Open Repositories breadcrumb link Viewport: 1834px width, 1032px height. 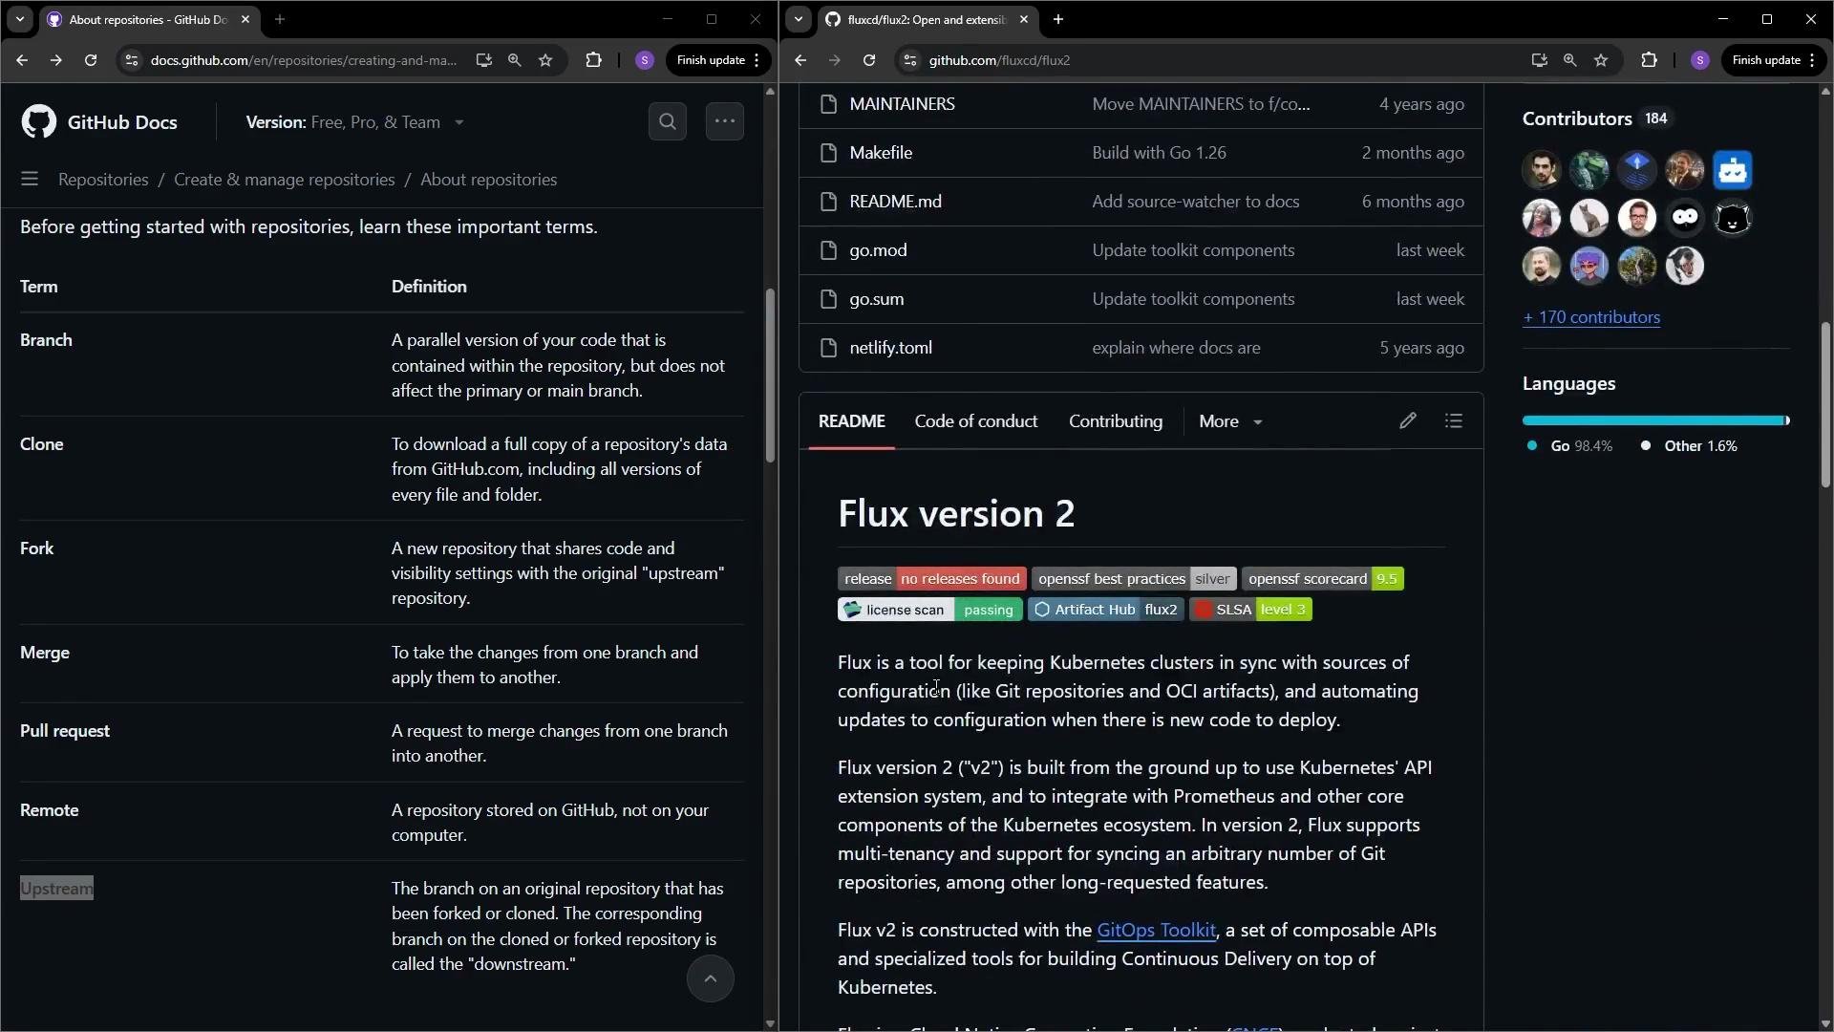(103, 180)
